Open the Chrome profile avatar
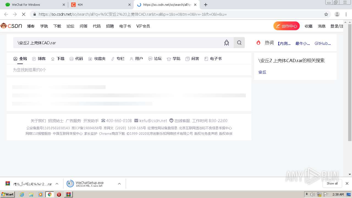This screenshot has width=352, height=198. click(337, 14)
